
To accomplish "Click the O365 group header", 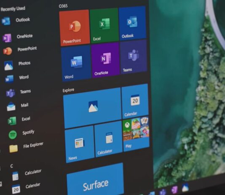I will (x=63, y=6).
